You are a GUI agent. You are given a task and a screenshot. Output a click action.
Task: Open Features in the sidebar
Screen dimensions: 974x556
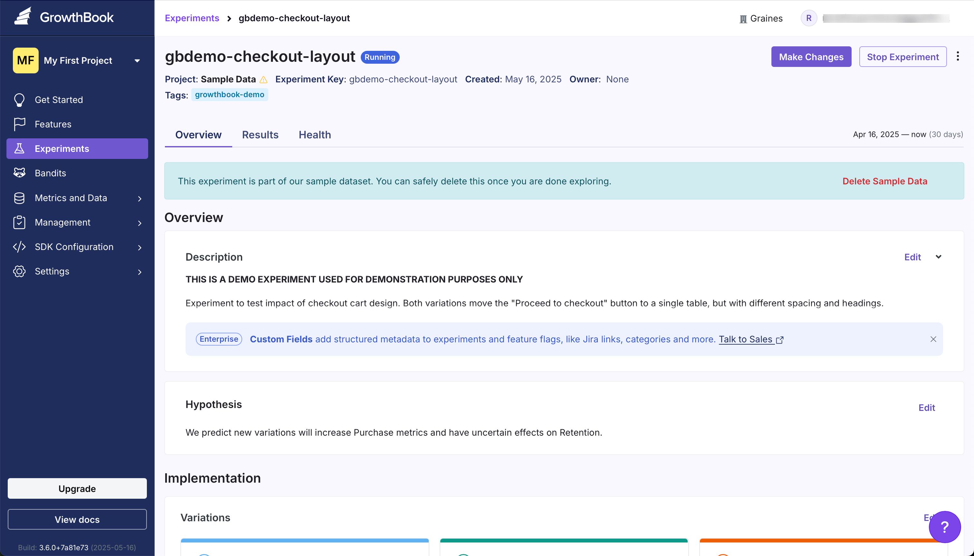click(77, 124)
